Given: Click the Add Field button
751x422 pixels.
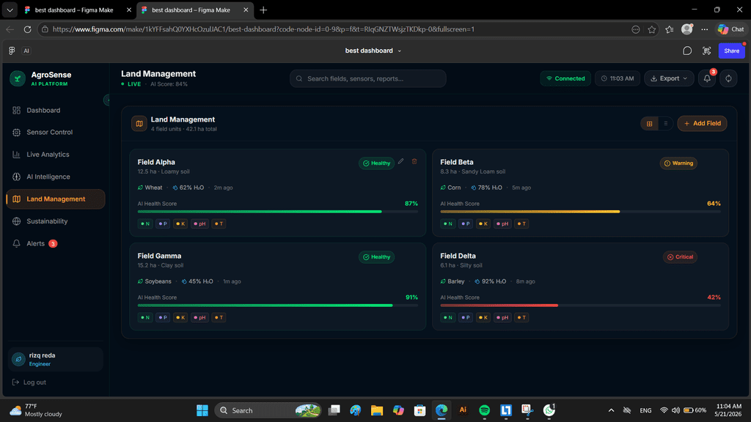Looking at the screenshot, I should tap(702, 123).
